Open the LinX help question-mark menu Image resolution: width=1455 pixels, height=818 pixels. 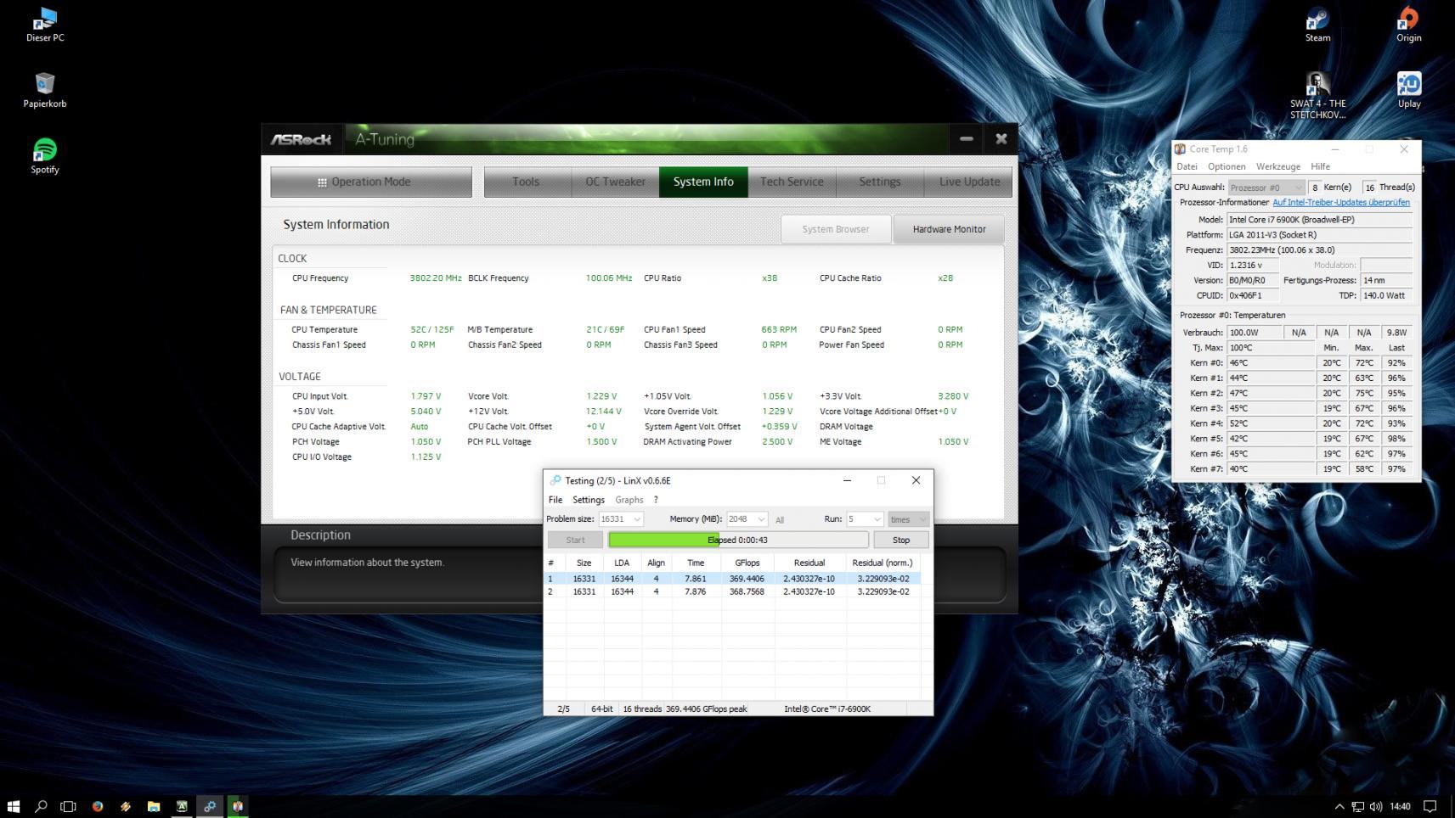[x=656, y=500]
